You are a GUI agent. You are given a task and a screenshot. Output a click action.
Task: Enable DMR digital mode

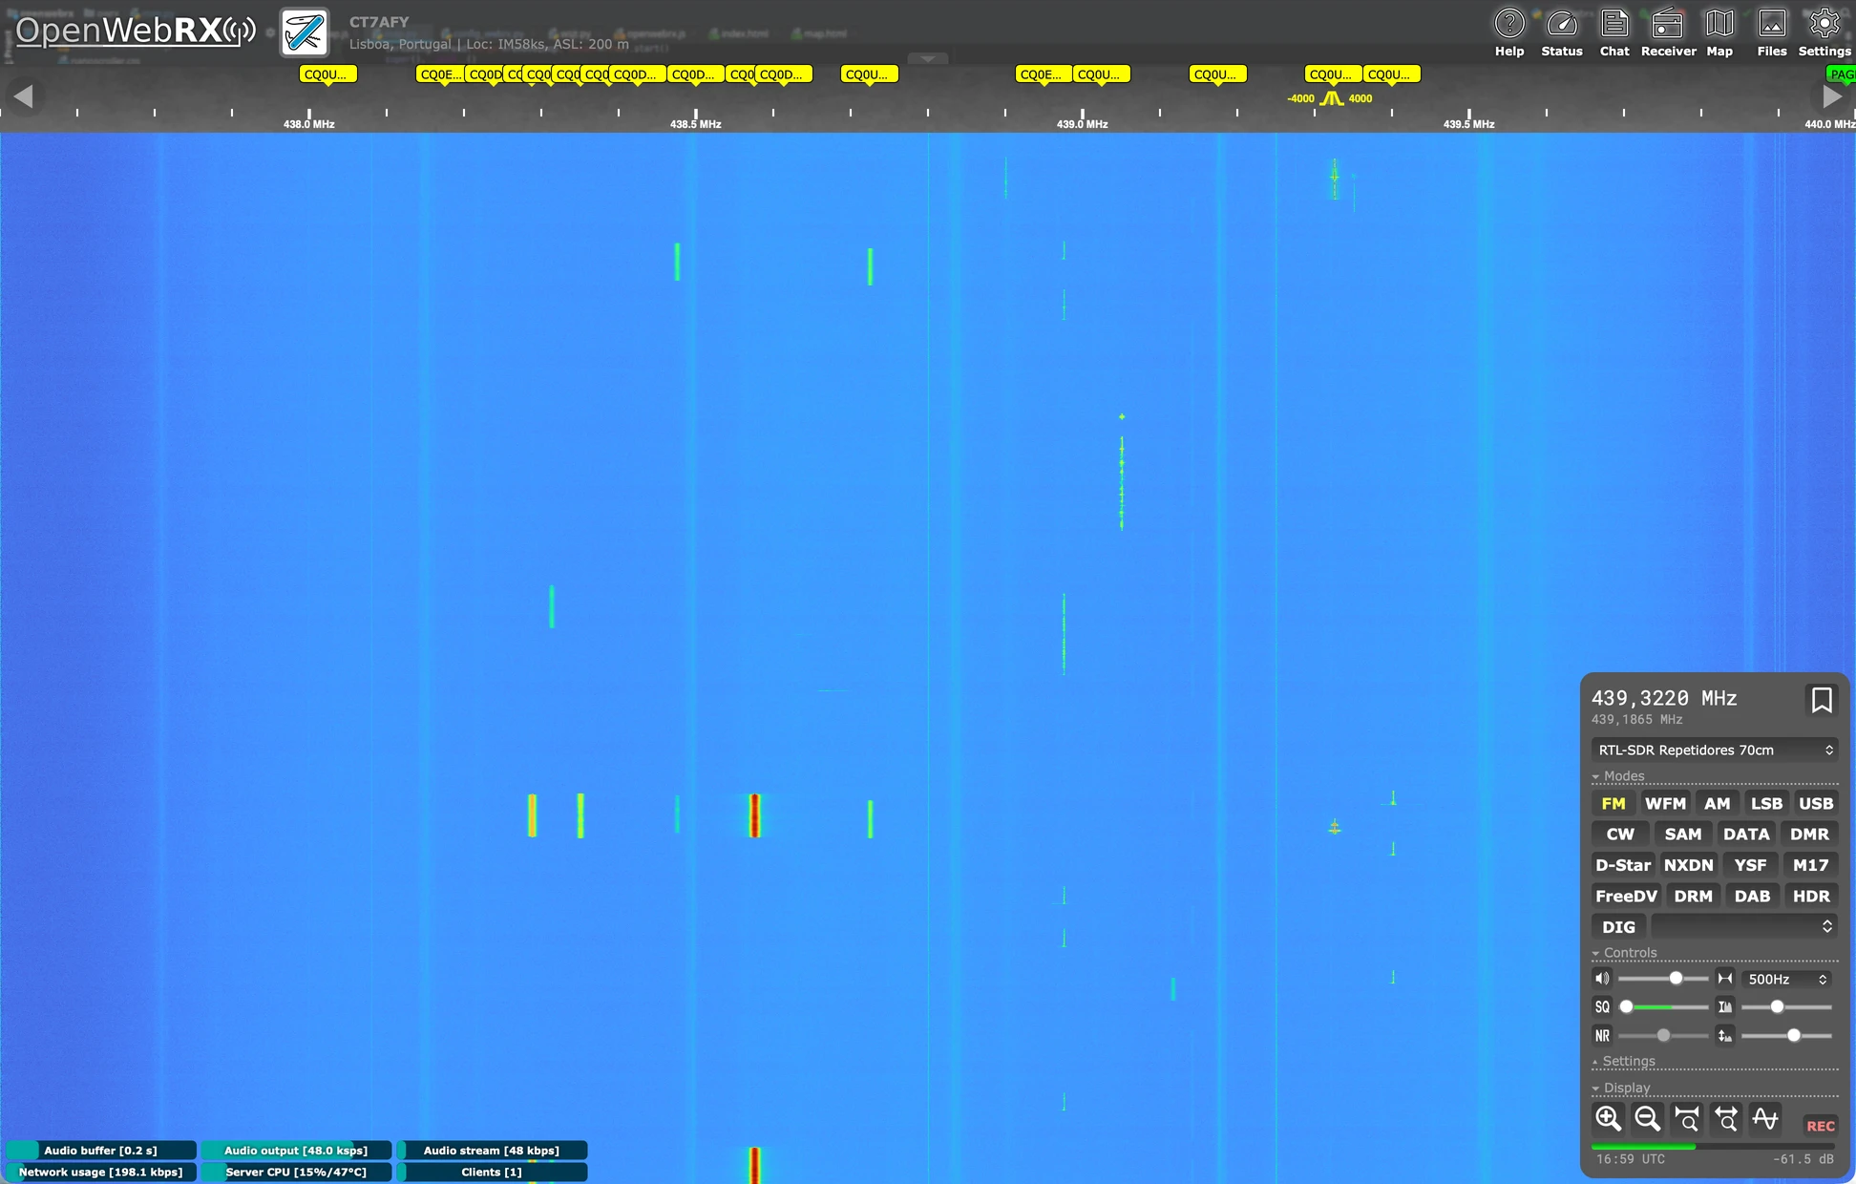coord(1809,834)
